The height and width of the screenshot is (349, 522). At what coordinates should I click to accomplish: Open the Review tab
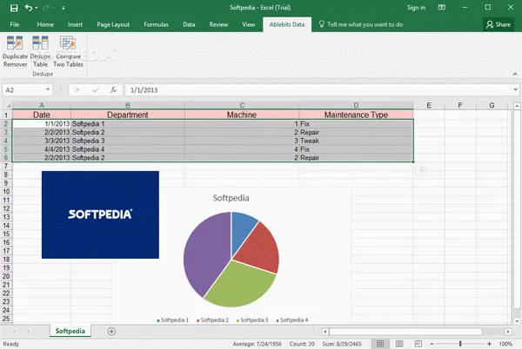(x=218, y=24)
